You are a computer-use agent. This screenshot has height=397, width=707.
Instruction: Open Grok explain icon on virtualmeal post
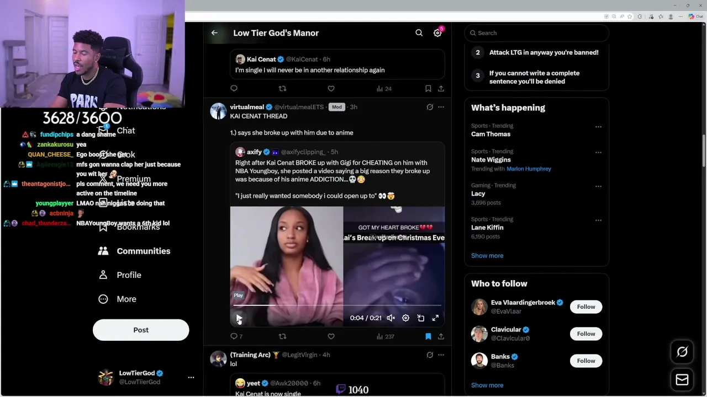(x=430, y=107)
